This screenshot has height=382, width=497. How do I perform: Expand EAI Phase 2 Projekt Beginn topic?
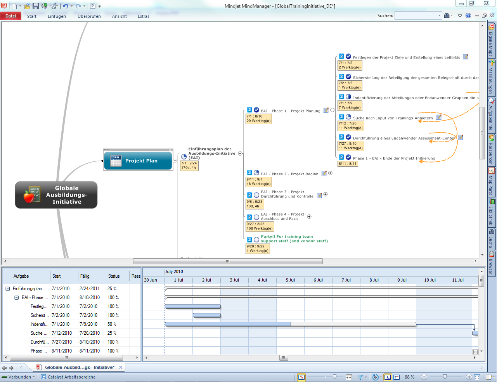[x=330, y=173]
